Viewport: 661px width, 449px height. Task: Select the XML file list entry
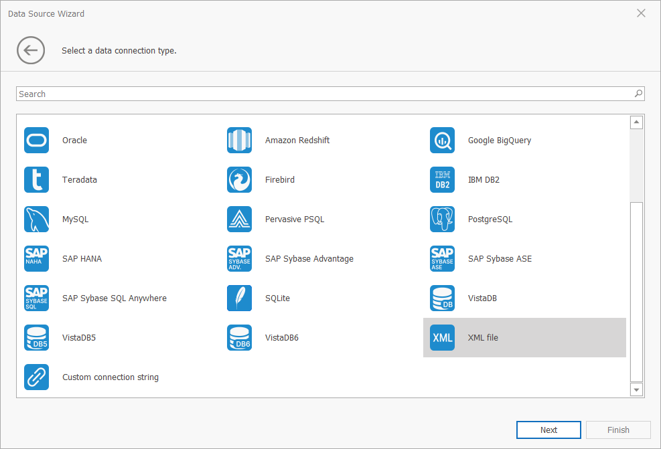524,338
